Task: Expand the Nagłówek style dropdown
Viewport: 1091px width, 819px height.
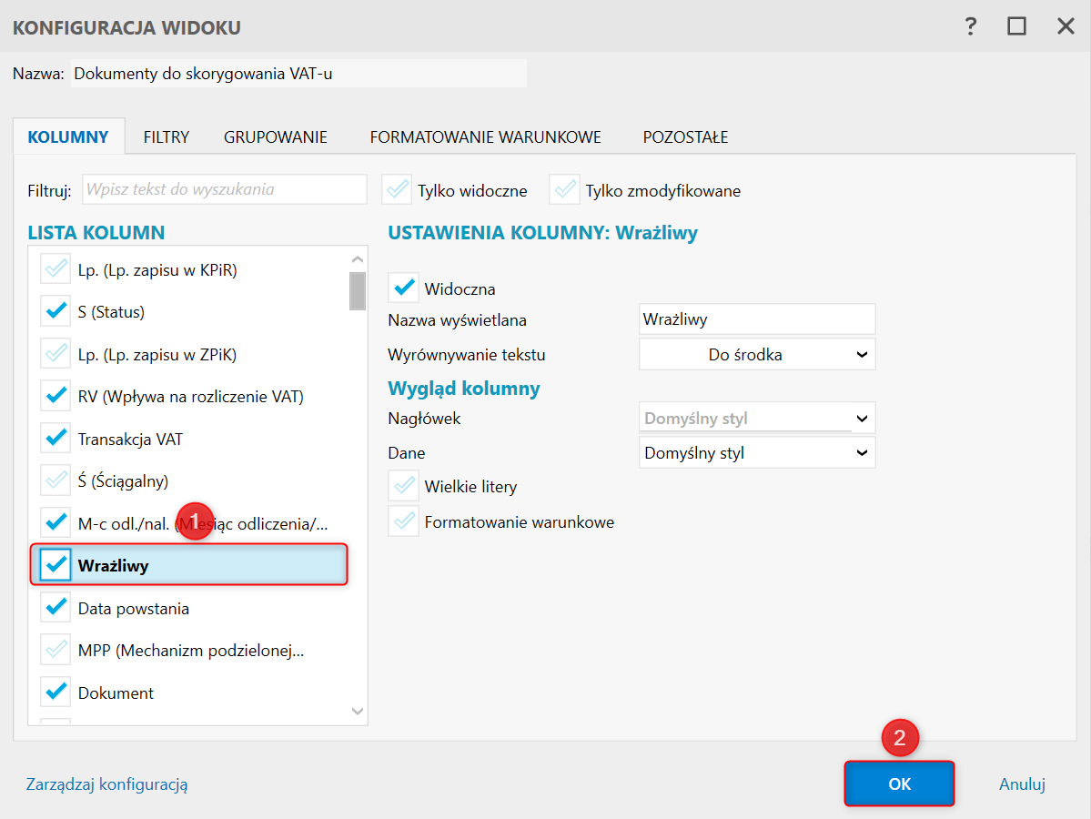Action: [x=757, y=420]
